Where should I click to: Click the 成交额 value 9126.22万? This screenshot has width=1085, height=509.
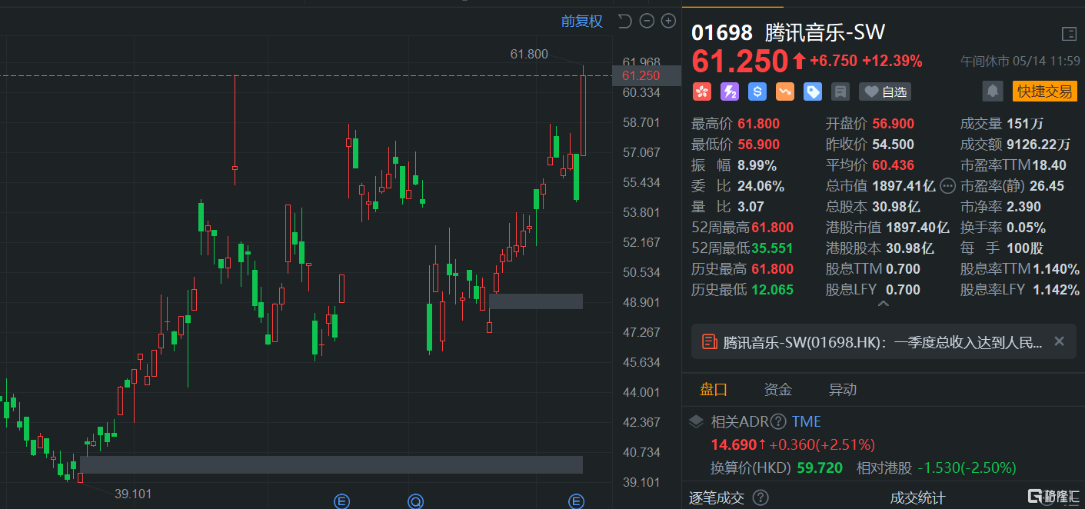point(1038,145)
